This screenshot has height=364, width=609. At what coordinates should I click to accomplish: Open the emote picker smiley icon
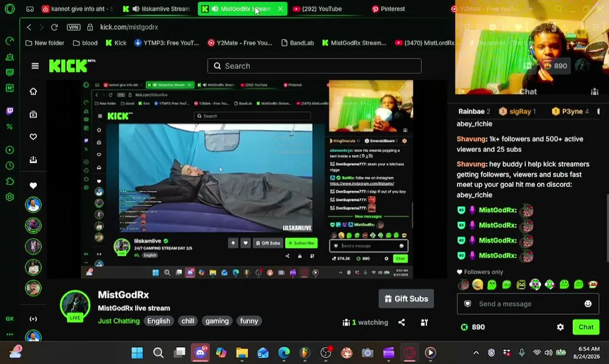[x=588, y=304]
